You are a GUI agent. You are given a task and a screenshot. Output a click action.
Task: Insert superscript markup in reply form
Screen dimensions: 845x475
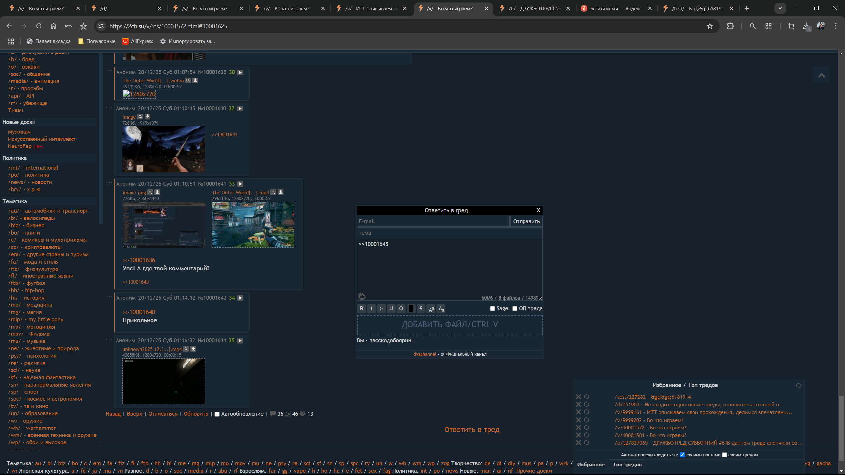pos(431,309)
